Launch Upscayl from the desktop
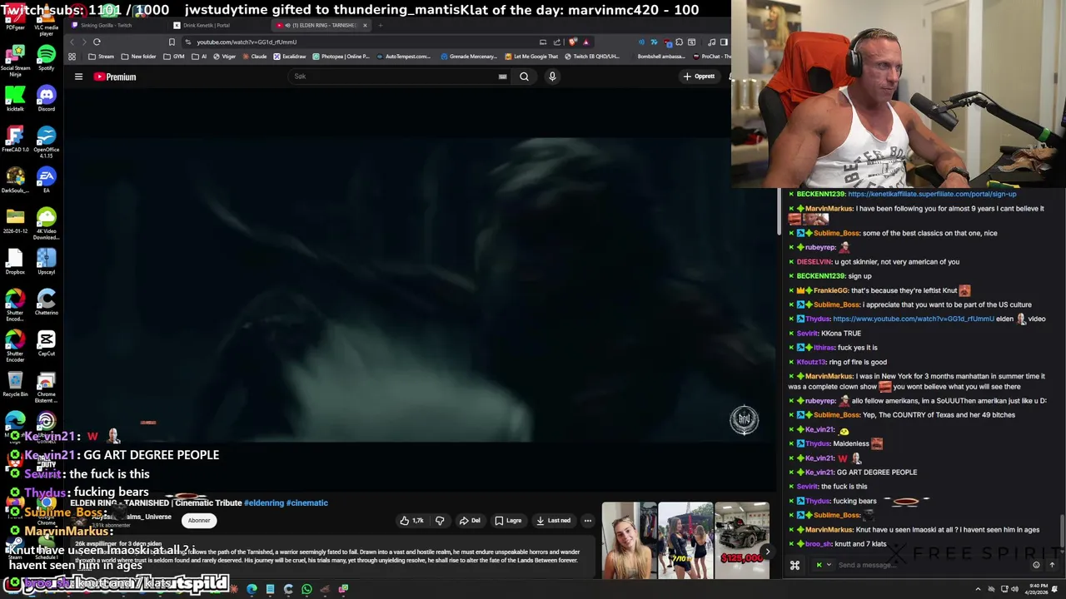 (46, 261)
